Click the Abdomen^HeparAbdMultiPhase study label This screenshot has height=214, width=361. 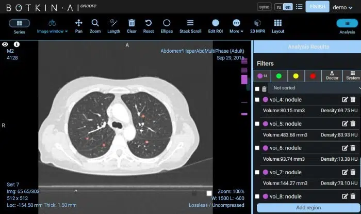[202, 51]
